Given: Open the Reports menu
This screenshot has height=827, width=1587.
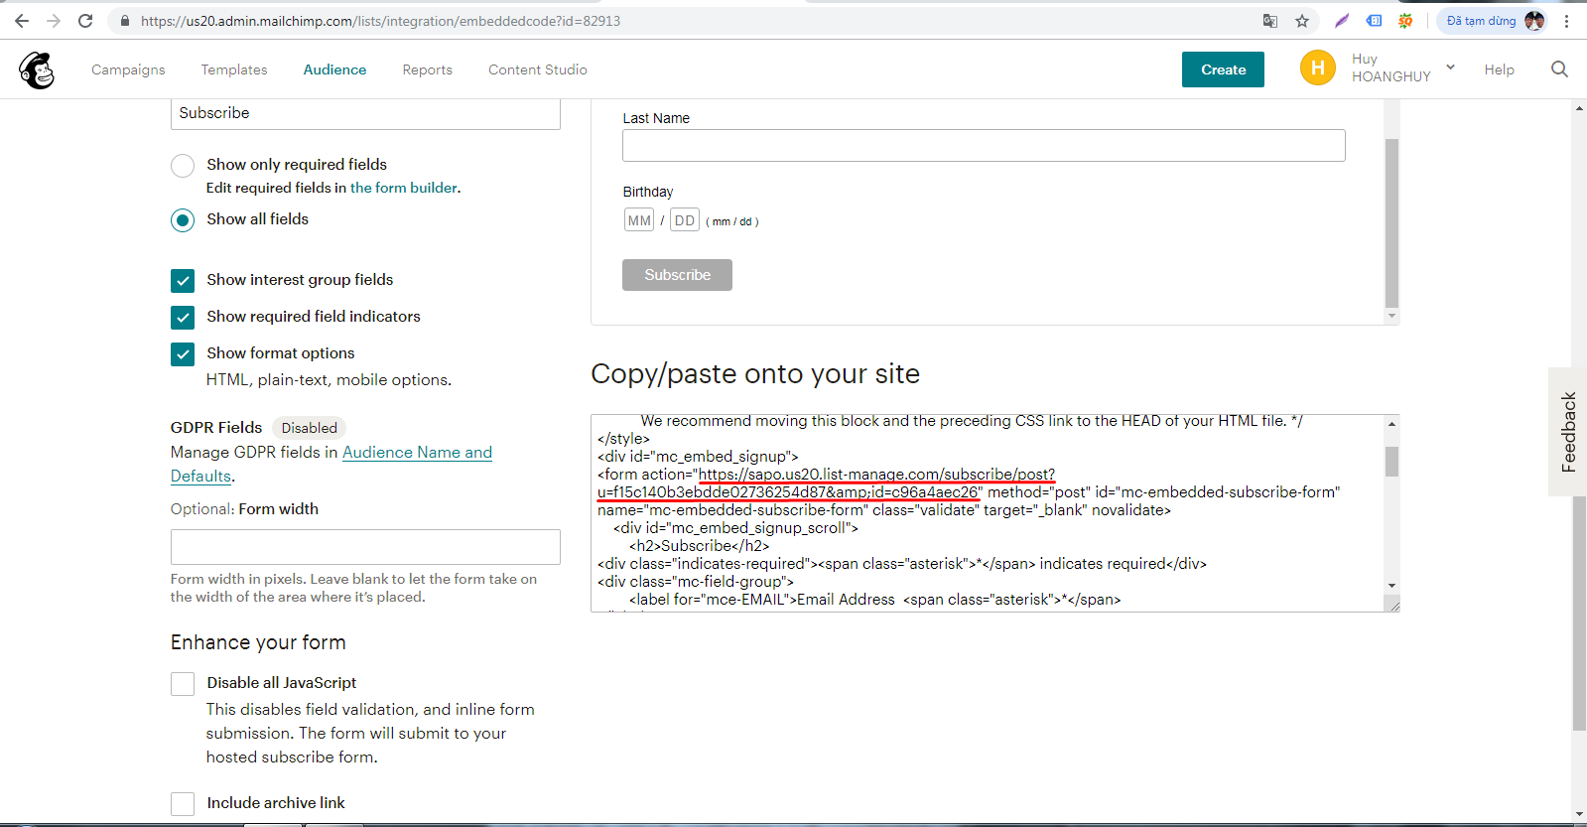Looking at the screenshot, I should [x=428, y=69].
